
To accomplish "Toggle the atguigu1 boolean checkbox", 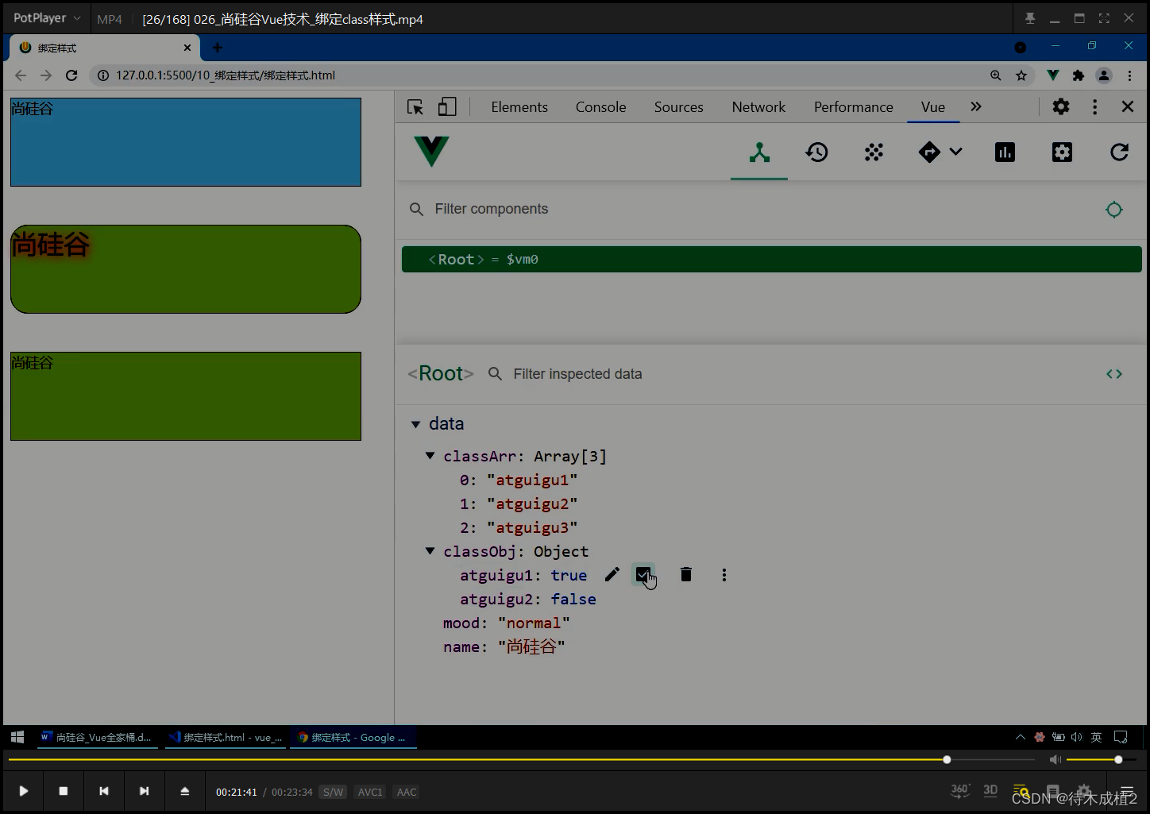I will tap(643, 574).
